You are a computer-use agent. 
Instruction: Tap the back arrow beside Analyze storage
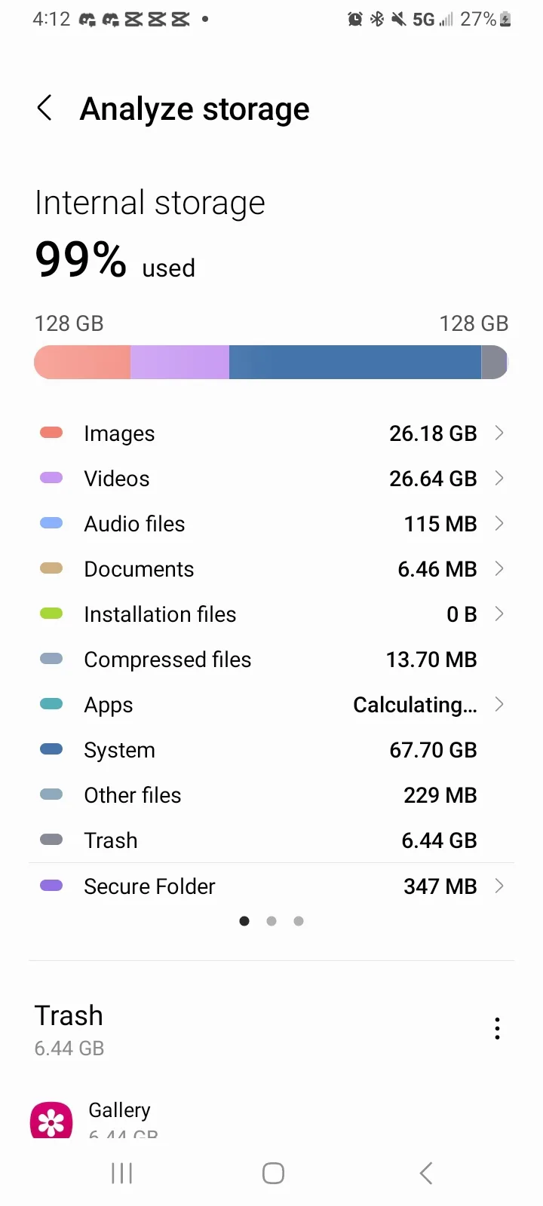coord(45,109)
